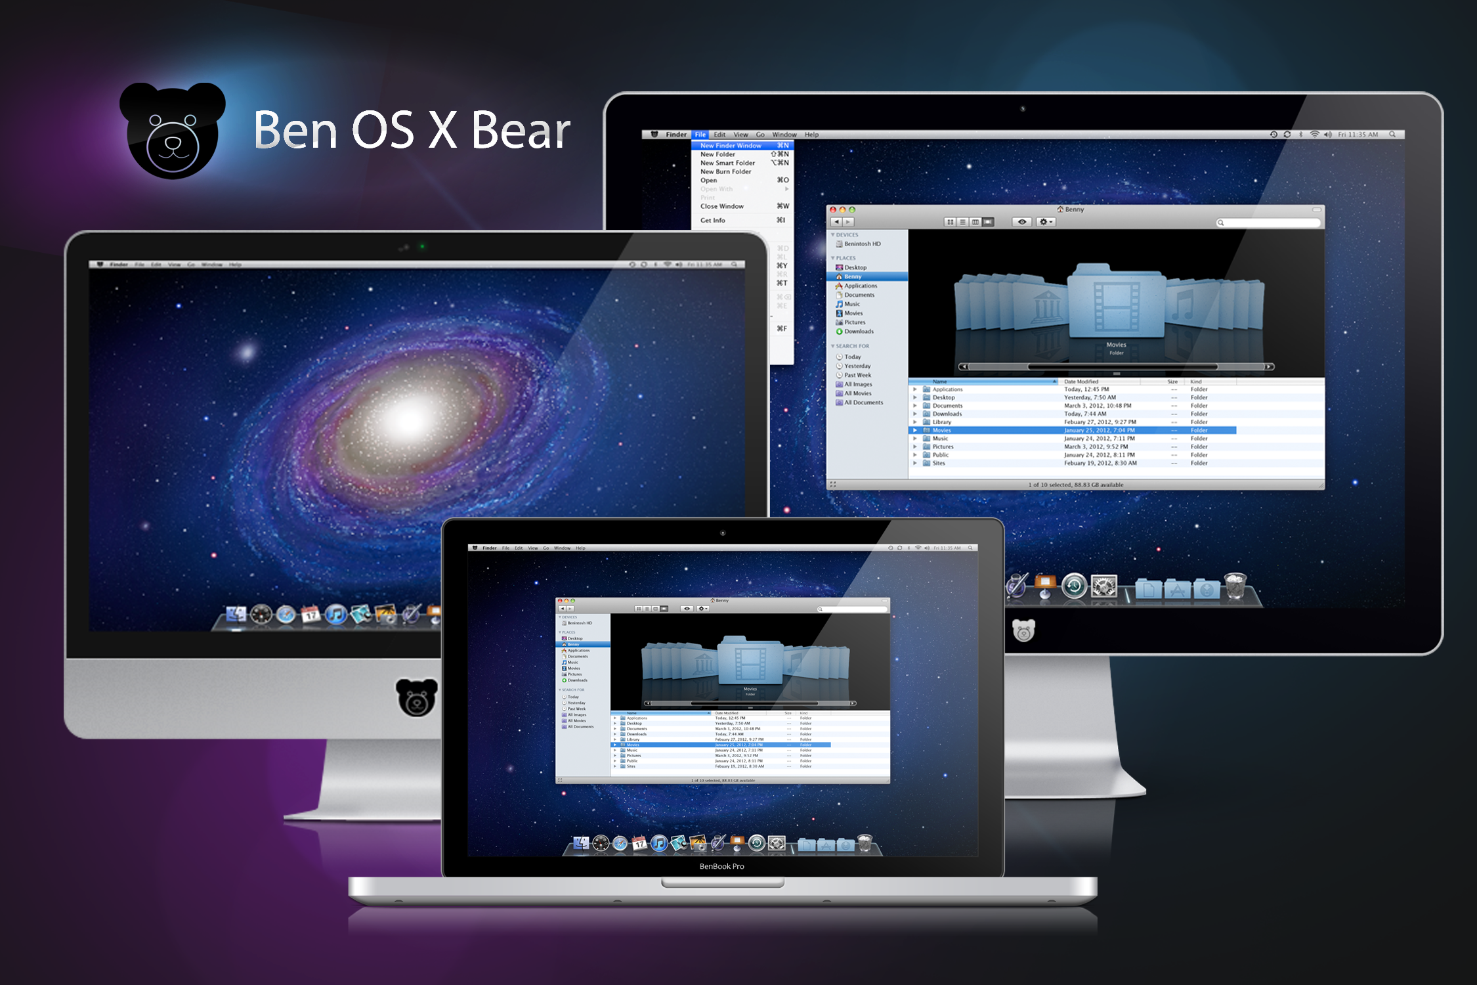
Task: Expand the Library folder row, large monitor Finder
Action: (x=915, y=422)
